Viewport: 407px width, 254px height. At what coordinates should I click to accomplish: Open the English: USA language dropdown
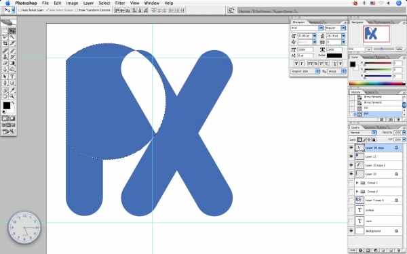point(305,71)
